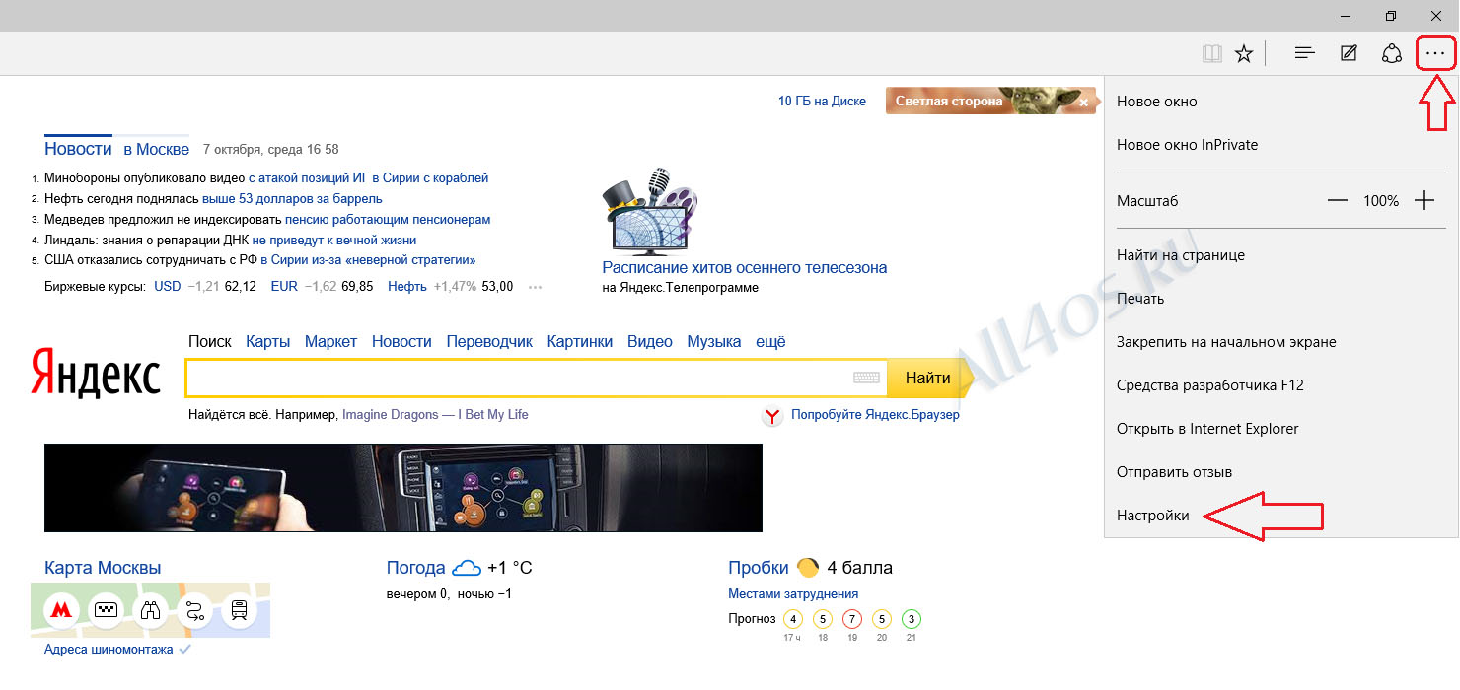Click traffic forecast circle 7 for 19 hours
1460x690 pixels.
[x=852, y=620]
